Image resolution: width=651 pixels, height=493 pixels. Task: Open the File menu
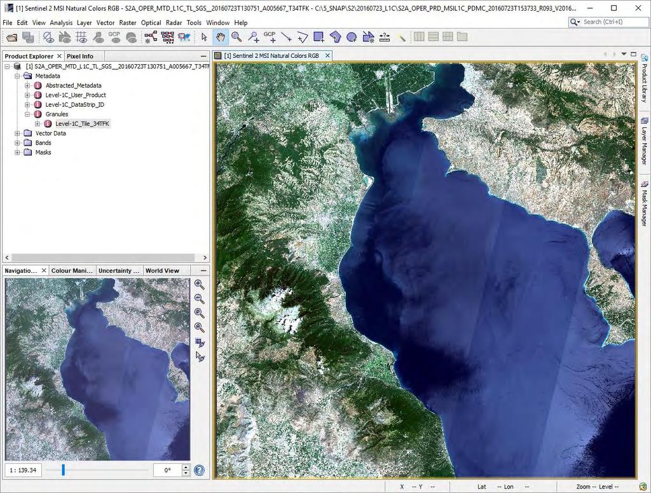[x=8, y=23]
